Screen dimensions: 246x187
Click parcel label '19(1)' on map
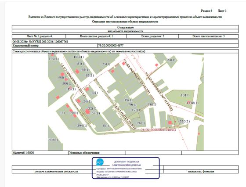pyautogui.click(x=128, y=100)
